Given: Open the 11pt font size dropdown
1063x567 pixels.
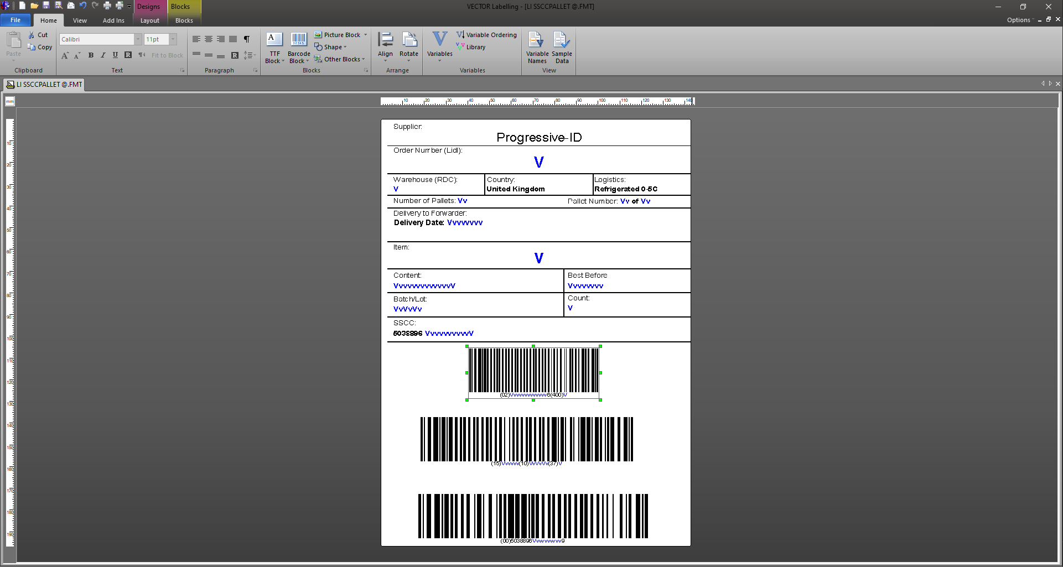Looking at the screenshot, I should [x=173, y=39].
